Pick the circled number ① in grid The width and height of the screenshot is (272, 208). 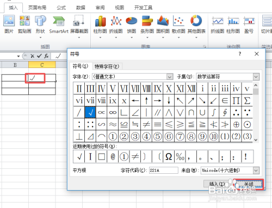click(x=113, y=136)
